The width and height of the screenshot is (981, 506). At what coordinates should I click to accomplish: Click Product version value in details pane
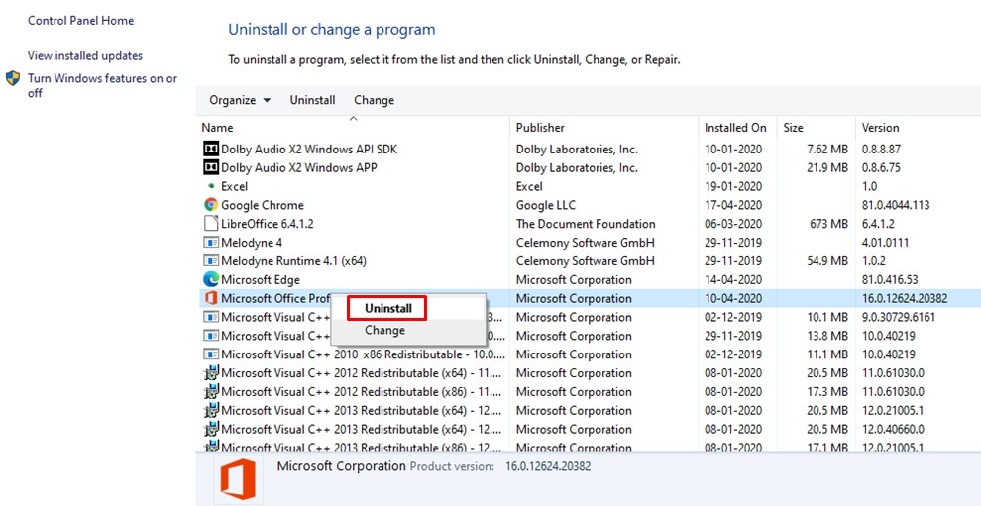pyautogui.click(x=548, y=466)
